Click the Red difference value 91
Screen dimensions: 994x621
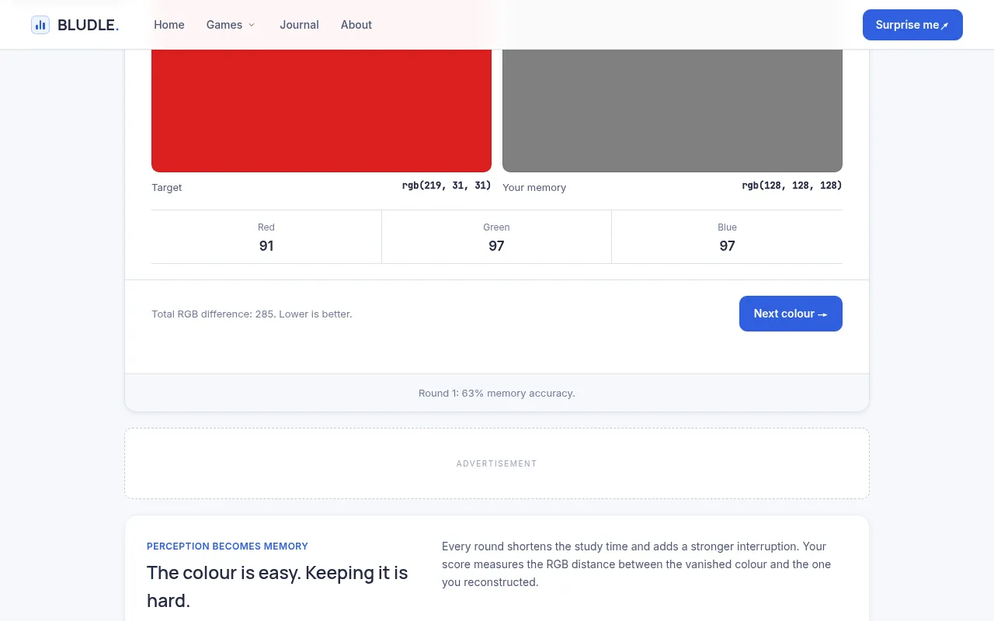[266, 246]
